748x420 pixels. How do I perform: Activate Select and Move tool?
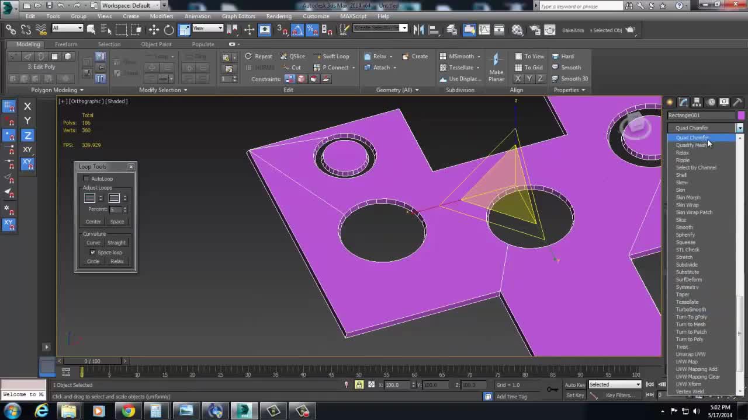pyautogui.click(x=153, y=30)
